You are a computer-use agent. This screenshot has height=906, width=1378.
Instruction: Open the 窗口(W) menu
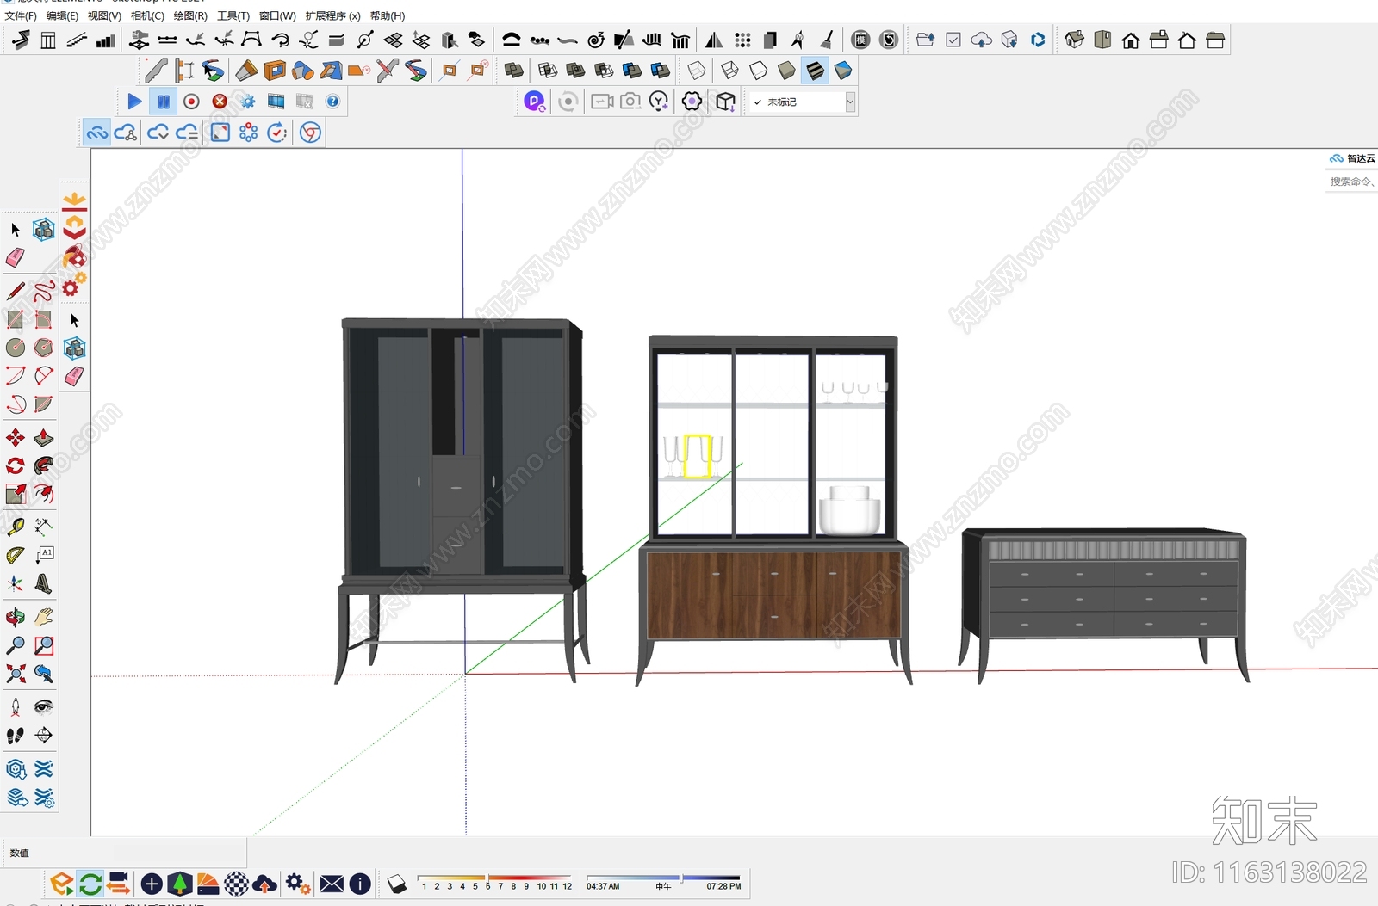coord(277,15)
